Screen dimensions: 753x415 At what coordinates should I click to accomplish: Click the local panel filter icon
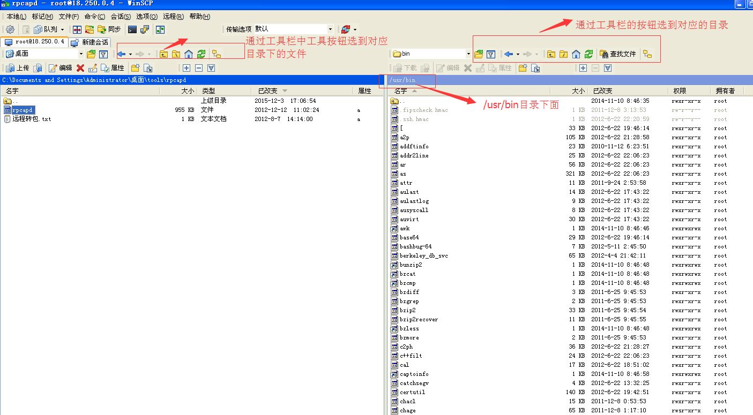pos(103,54)
